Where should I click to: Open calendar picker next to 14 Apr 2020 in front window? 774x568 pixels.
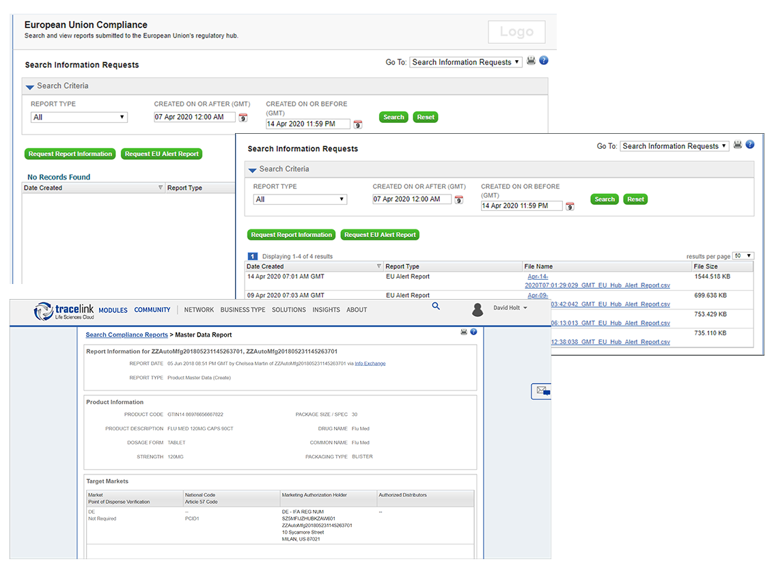coord(570,206)
